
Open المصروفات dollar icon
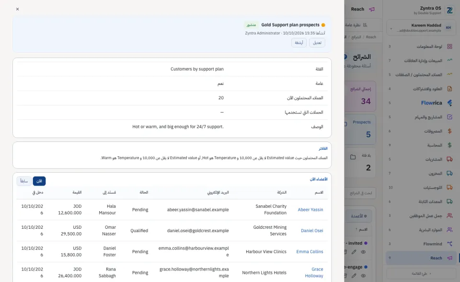pyautogui.click(x=449, y=131)
